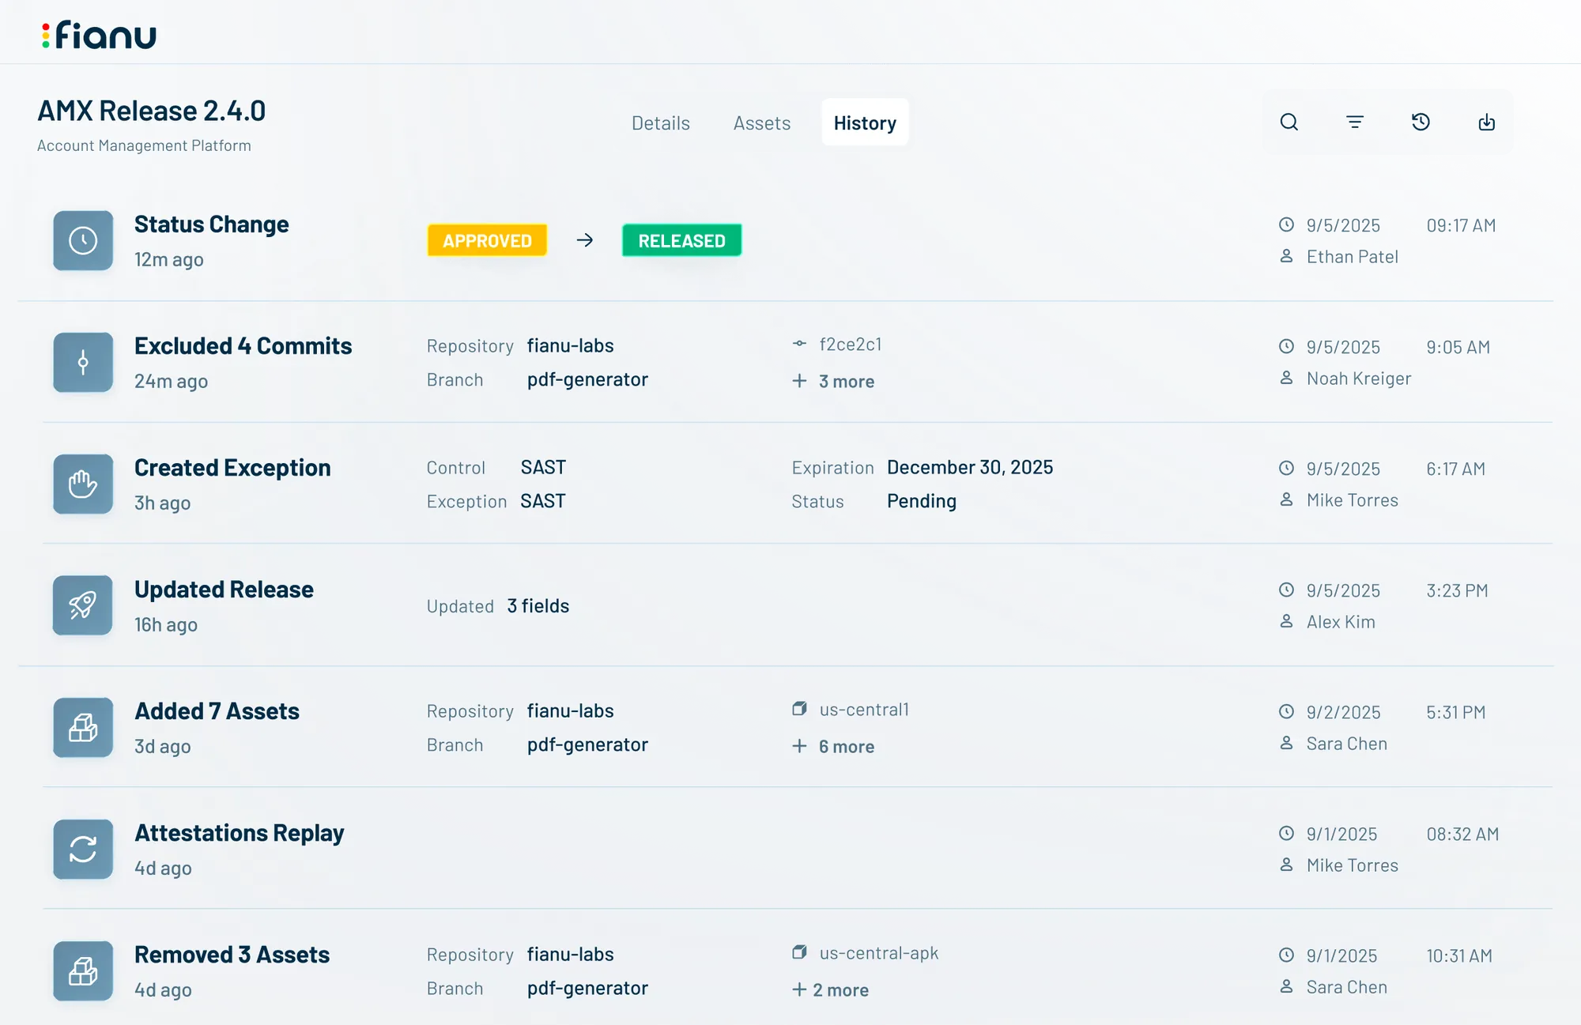This screenshot has width=1581, height=1025.
Task: Click the '12m ago' timestamp
Action: (x=168, y=260)
